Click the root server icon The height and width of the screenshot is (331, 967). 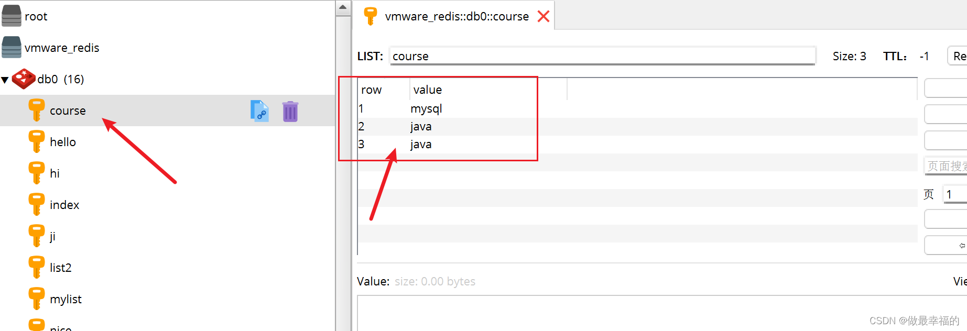(12, 16)
